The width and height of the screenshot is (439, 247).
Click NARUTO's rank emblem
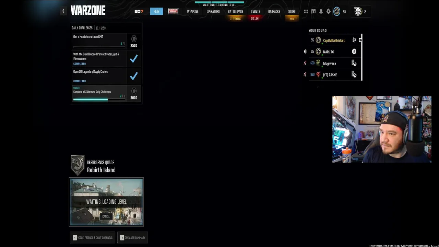pos(318,51)
